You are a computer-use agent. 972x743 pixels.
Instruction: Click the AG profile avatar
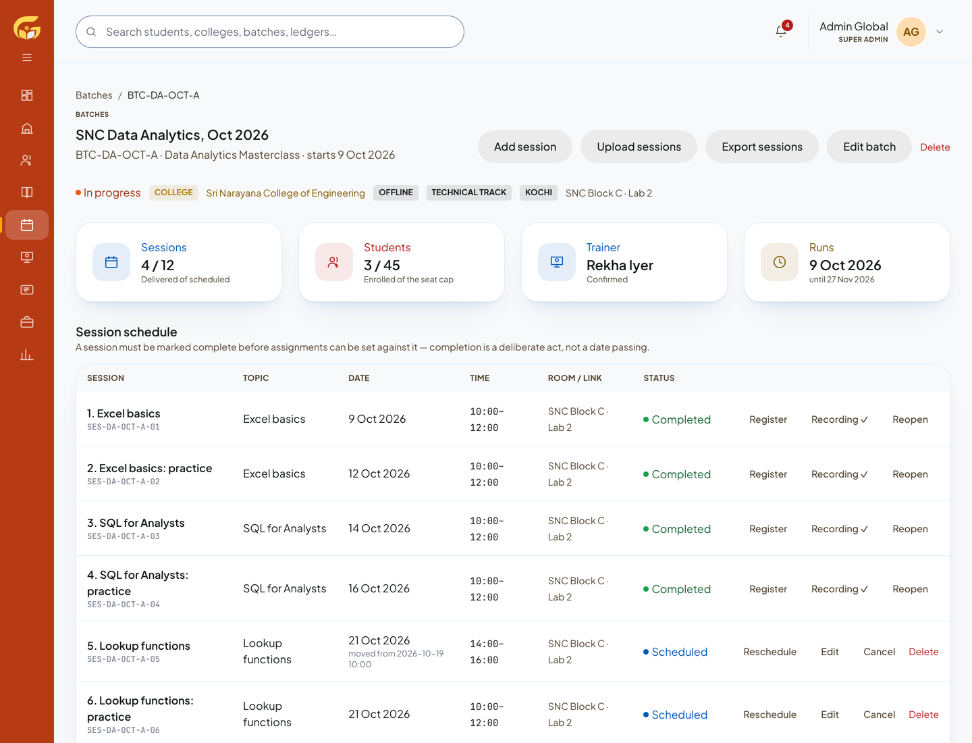coord(911,32)
